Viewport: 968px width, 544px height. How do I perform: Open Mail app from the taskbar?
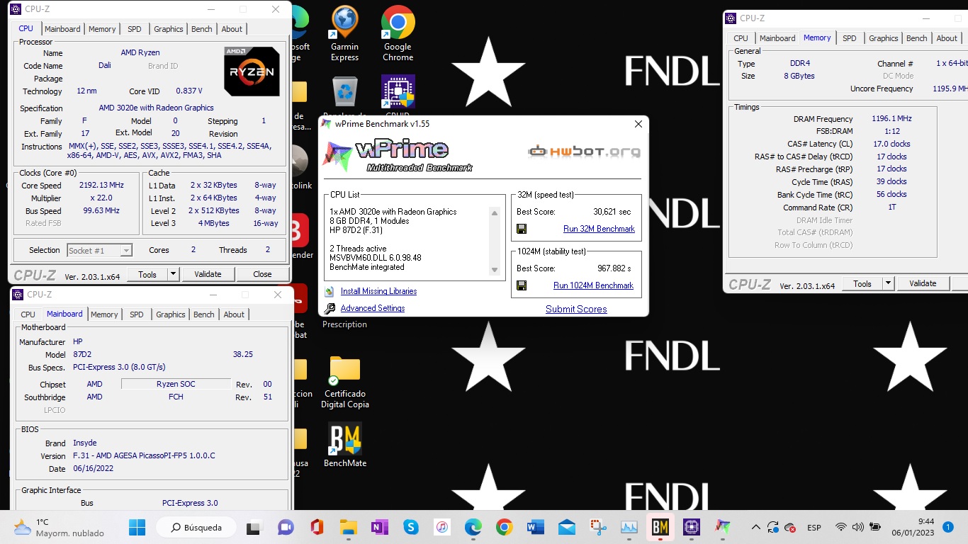point(566,527)
